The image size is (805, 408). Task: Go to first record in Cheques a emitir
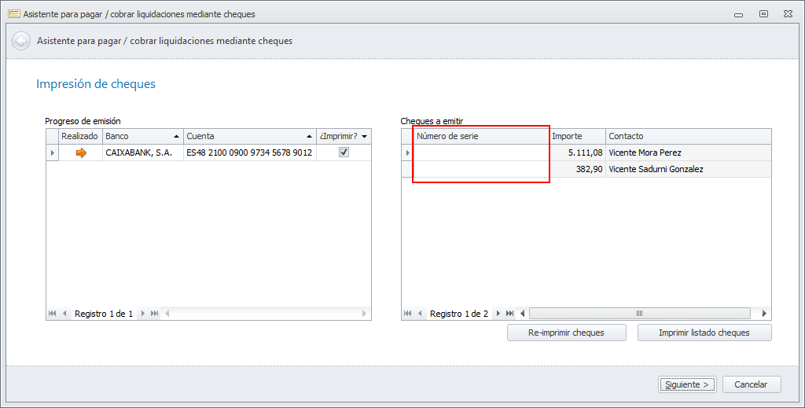point(408,313)
